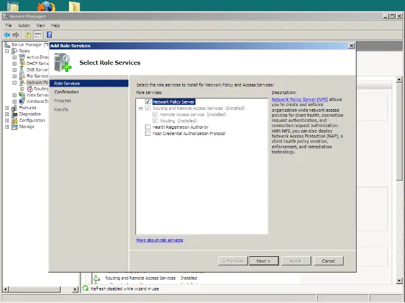This screenshot has height=303, width=405.
Task: Click the Web Server role icon
Action: [x=22, y=95]
